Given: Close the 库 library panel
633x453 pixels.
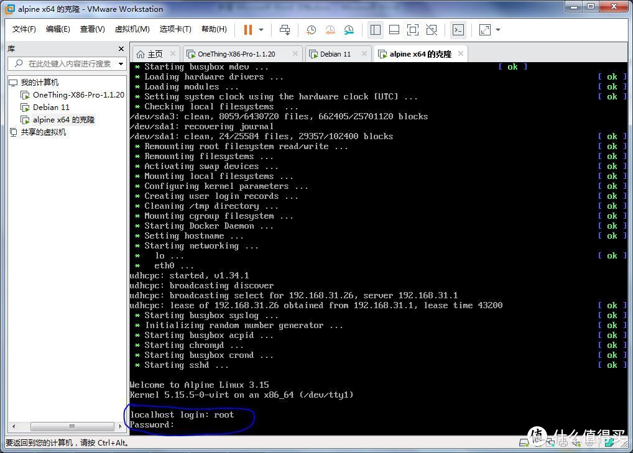Looking at the screenshot, I should (x=121, y=49).
